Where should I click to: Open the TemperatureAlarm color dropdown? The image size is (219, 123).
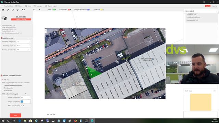click(x=90, y=10)
